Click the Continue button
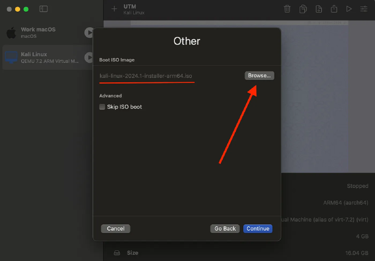The height and width of the screenshot is (261, 375). coord(258,228)
